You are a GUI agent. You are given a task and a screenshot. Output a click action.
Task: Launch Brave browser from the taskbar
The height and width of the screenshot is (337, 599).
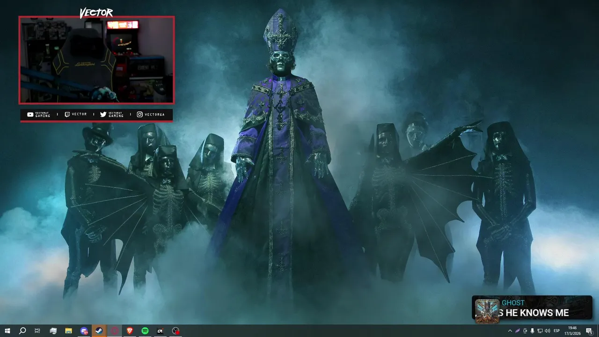[x=130, y=331]
